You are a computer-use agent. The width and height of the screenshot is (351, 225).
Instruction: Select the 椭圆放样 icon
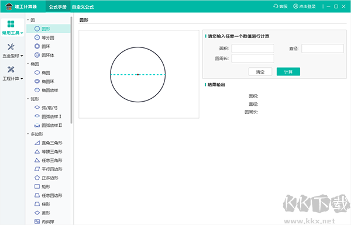tap(37, 90)
